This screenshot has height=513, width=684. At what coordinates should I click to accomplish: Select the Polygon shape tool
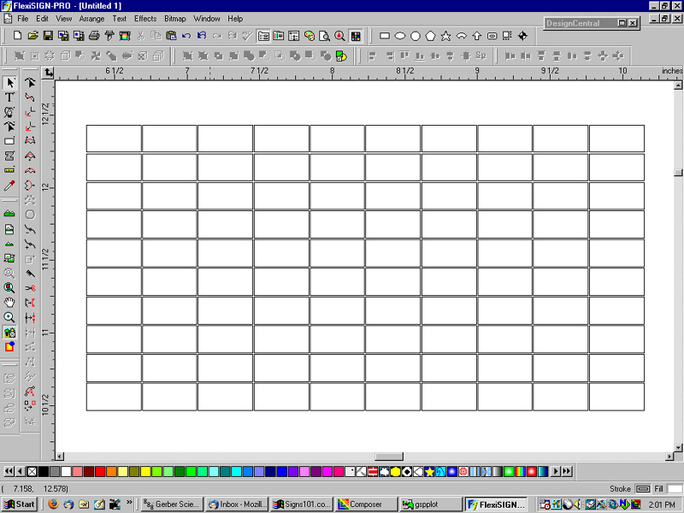tap(430, 36)
